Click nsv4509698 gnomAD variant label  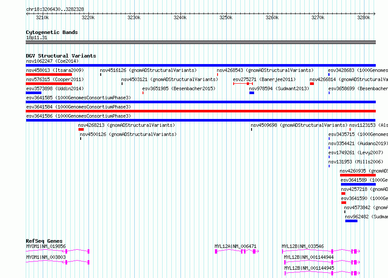tap(299, 125)
